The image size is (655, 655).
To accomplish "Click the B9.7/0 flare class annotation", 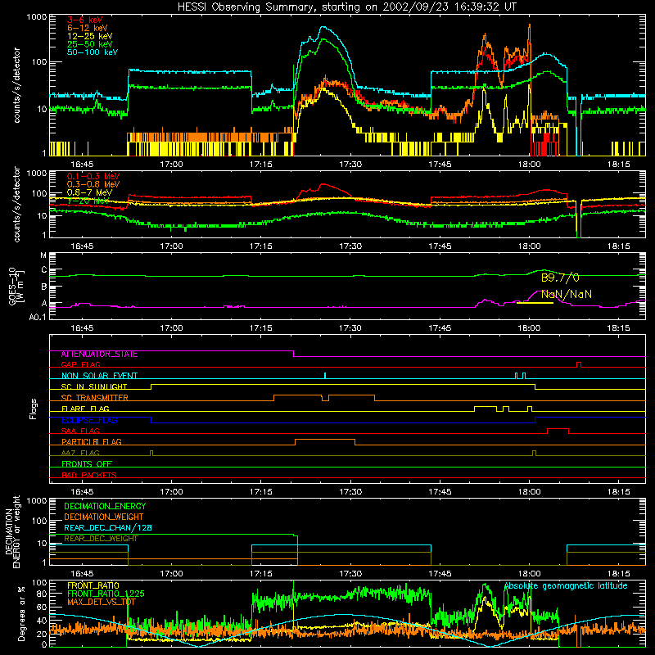I will pyautogui.click(x=560, y=278).
